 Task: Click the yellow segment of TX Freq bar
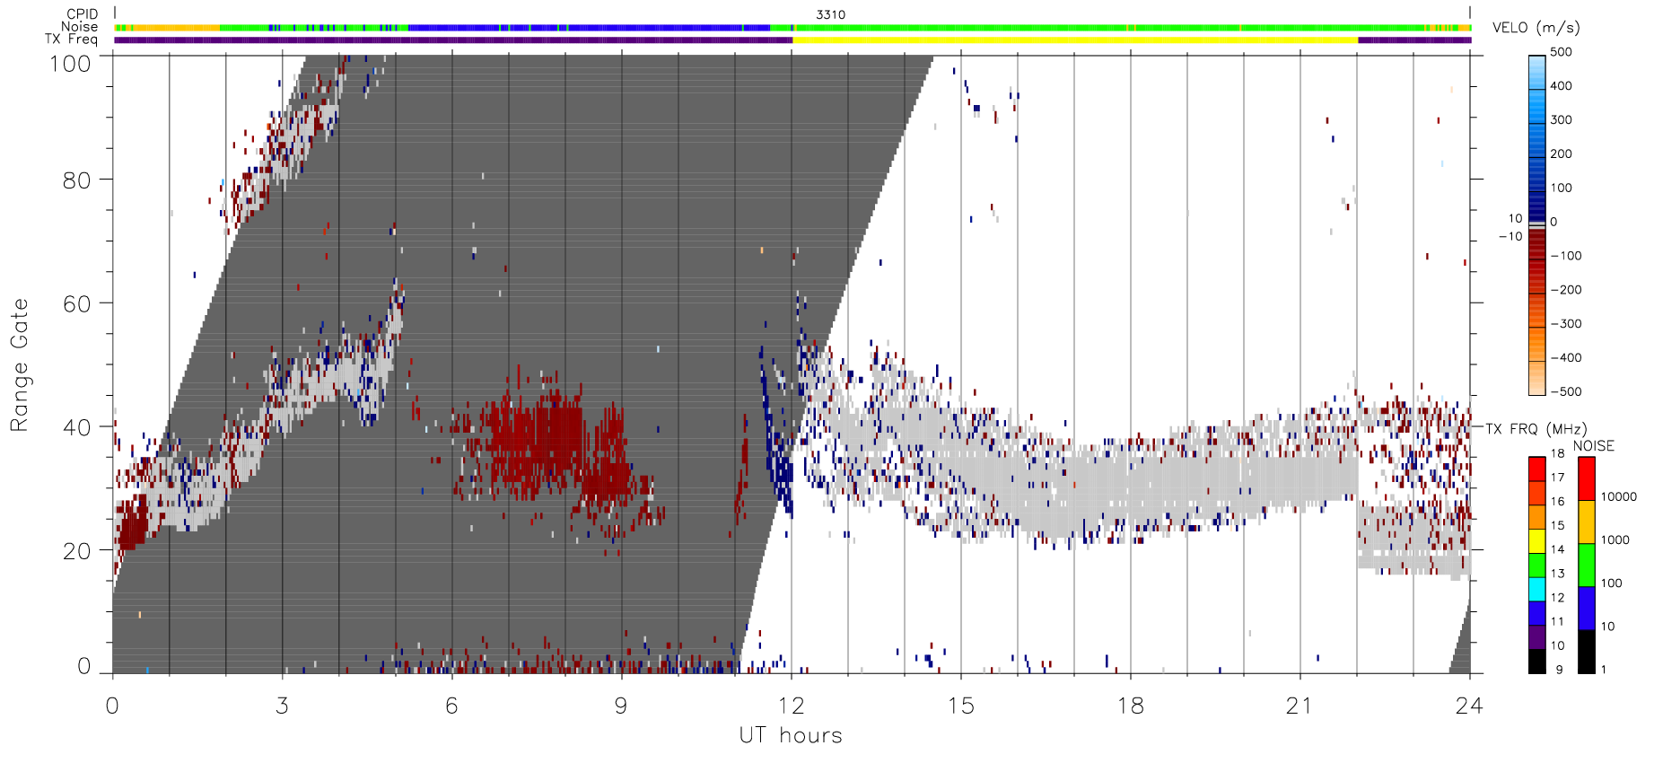[1075, 39]
